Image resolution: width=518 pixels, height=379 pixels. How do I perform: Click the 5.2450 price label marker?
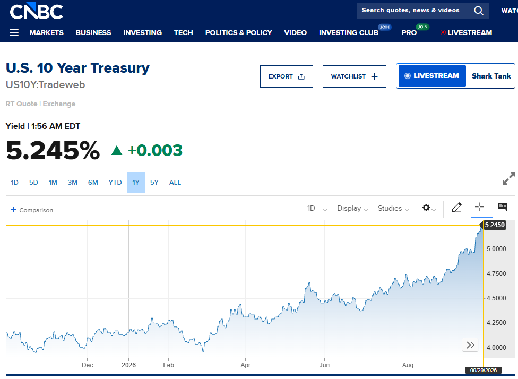pyautogui.click(x=494, y=225)
